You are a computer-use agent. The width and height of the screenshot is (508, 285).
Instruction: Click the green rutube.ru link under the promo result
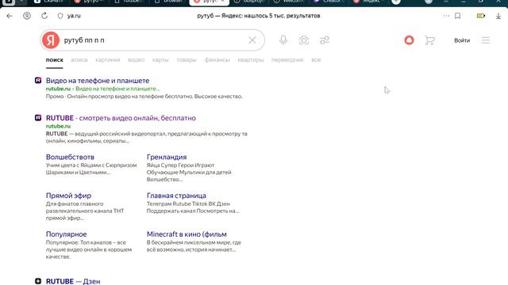tap(58, 89)
